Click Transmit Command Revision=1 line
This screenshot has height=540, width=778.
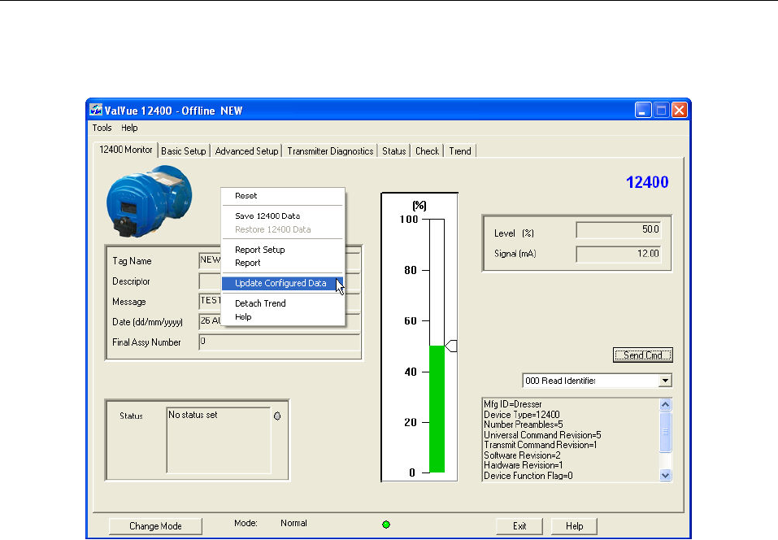click(541, 445)
